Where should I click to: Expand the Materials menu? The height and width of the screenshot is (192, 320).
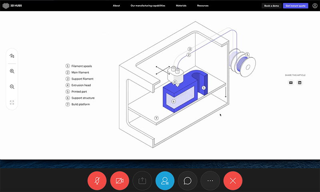[x=181, y=6]
